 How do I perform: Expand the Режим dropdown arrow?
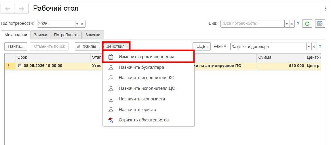click(309, 47)
